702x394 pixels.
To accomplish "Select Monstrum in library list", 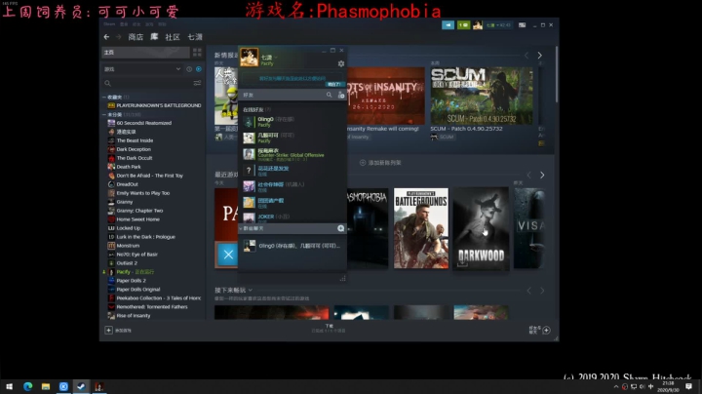I will click(124, 246).
